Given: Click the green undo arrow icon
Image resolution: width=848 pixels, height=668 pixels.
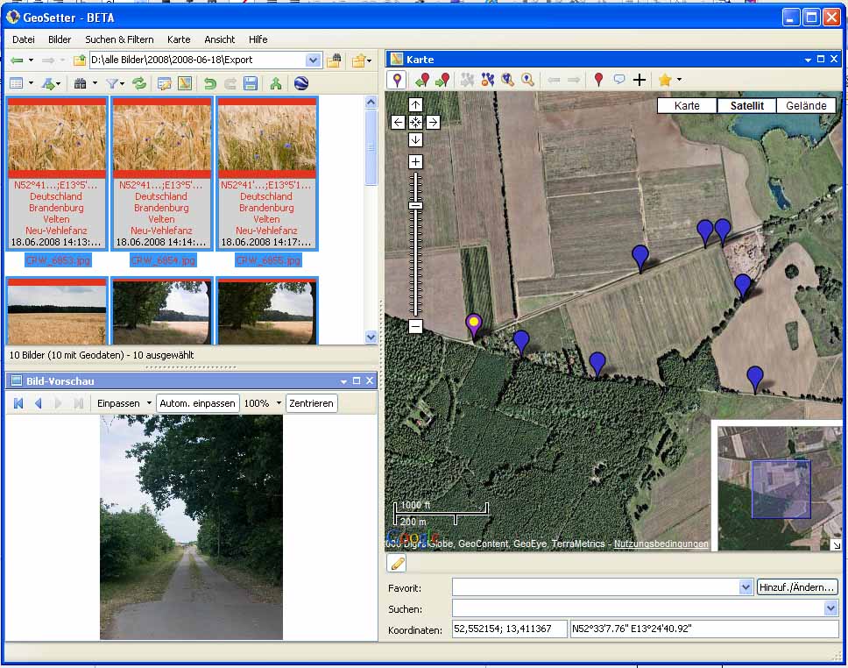Looking at the screenshot, I should click(209, 83).
